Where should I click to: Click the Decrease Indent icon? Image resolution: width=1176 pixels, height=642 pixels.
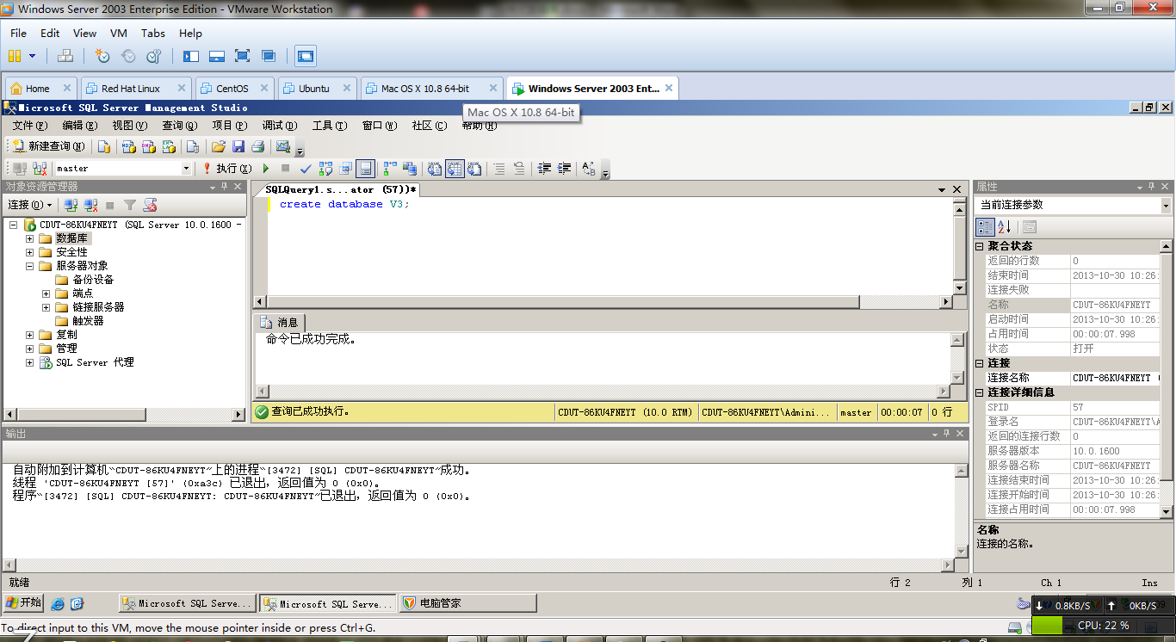(x=543, y=169)
